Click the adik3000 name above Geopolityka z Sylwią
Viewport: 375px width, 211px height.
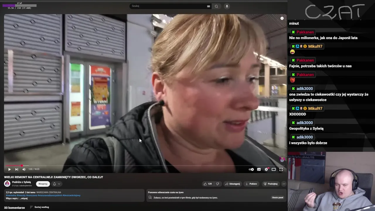[305, 123]
